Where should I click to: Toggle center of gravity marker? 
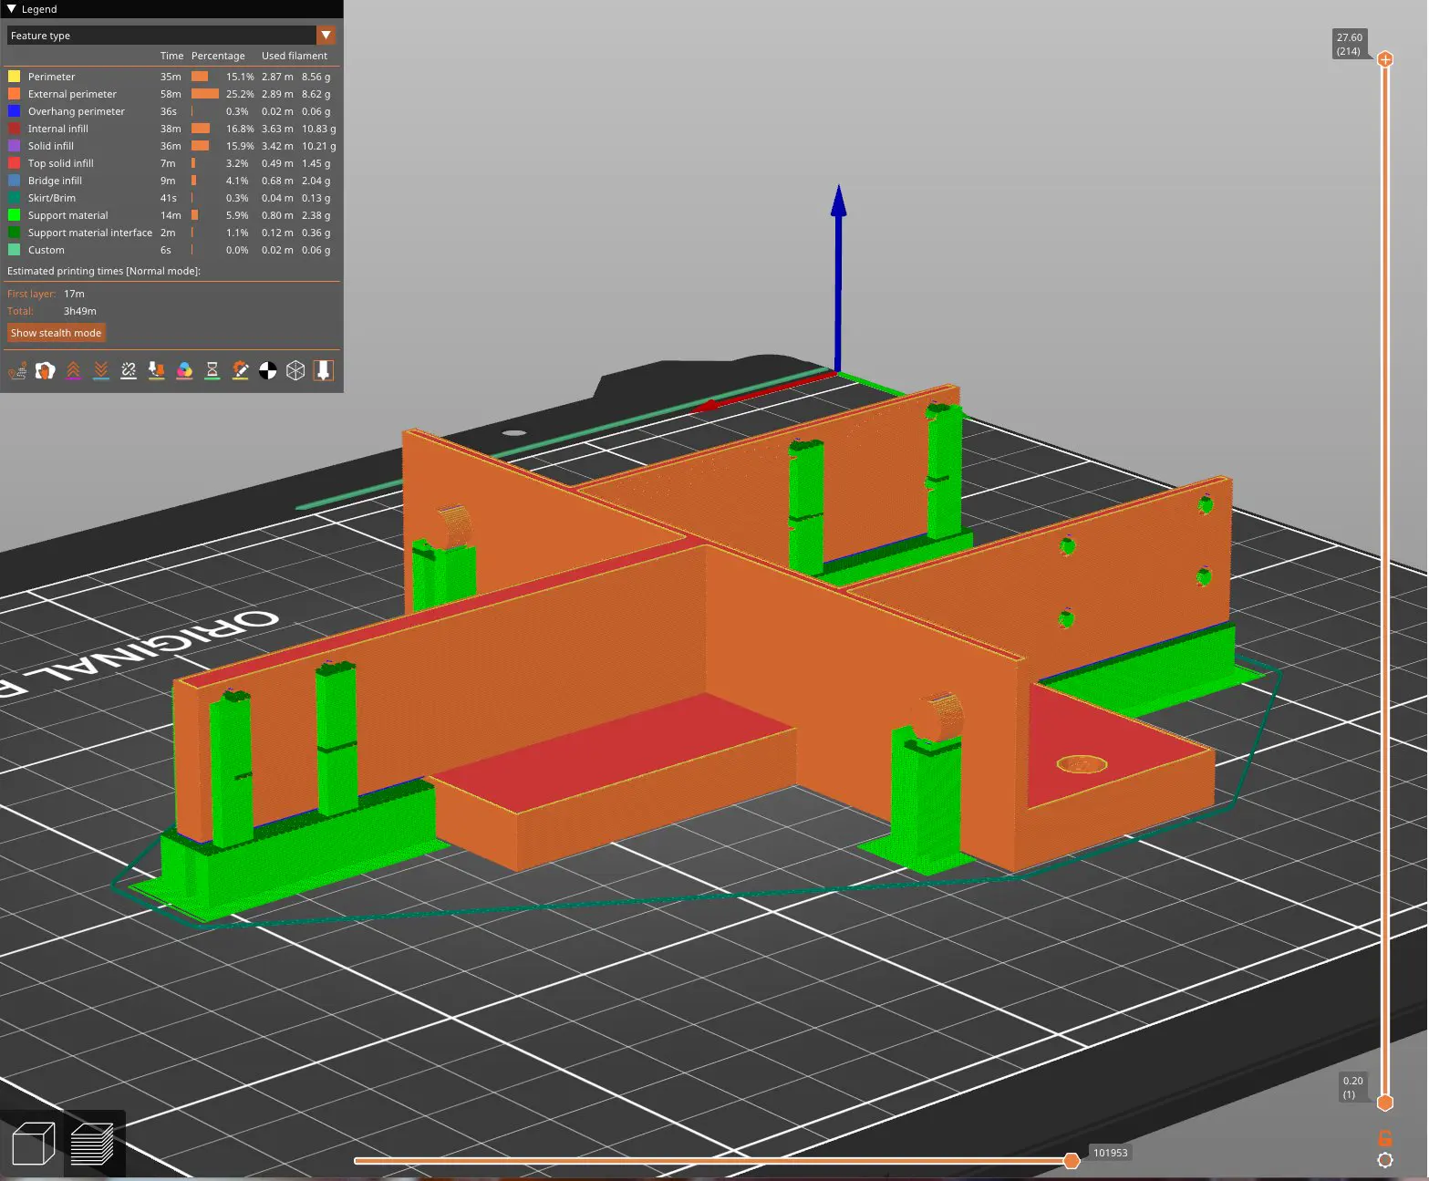click(268, 370)
